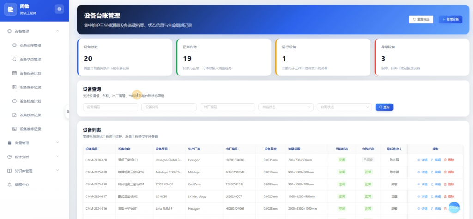This screenshot has height=219, width=473.
Task: Click the cell 叶片检测三坐标K01
Action: pyautogui.click(x=131, y=184)
